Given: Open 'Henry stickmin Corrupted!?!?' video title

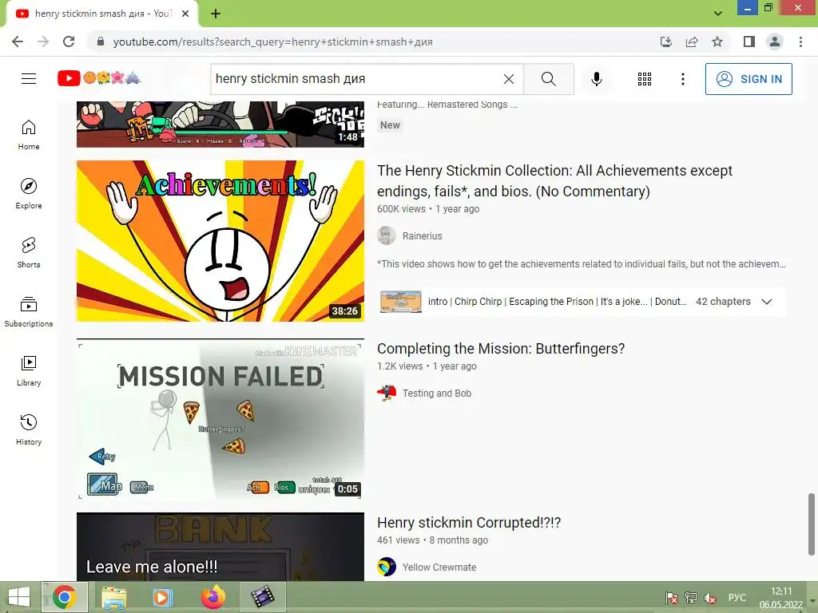Looking at the screenshot, I should (x=469, y=523).
